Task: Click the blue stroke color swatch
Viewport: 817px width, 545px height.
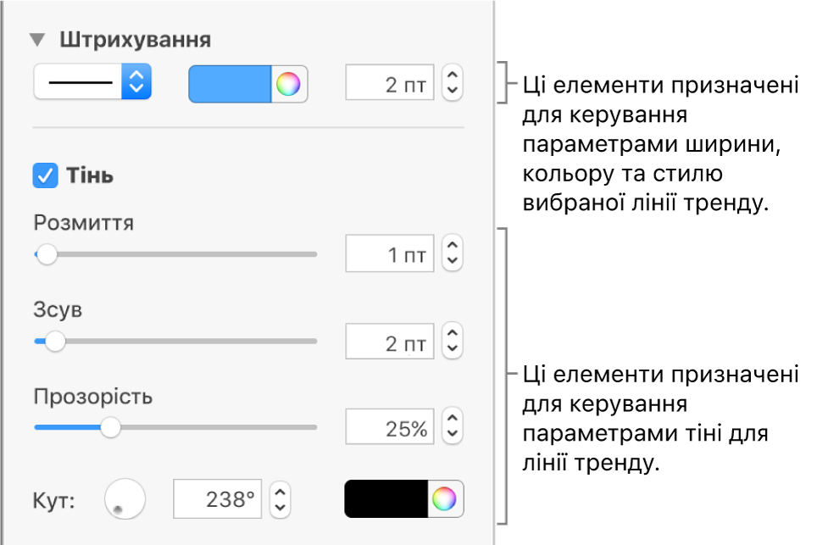Action: 230,85
